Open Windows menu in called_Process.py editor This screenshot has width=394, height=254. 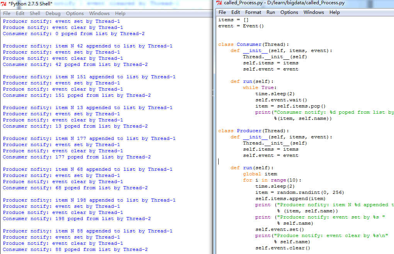[314, 12]
